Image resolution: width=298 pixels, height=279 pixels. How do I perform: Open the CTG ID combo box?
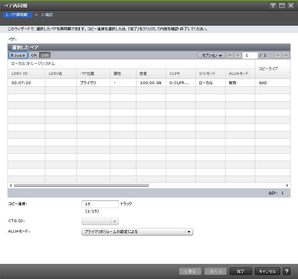(x=115, y=221)
